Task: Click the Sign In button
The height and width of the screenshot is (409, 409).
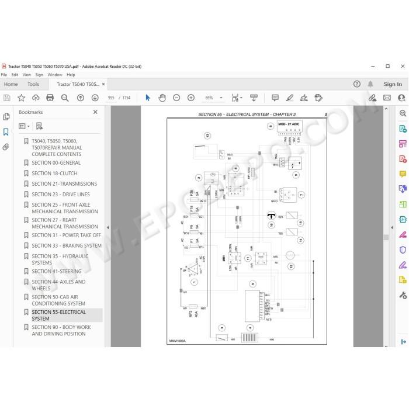Action: click(x=393, y=84)
